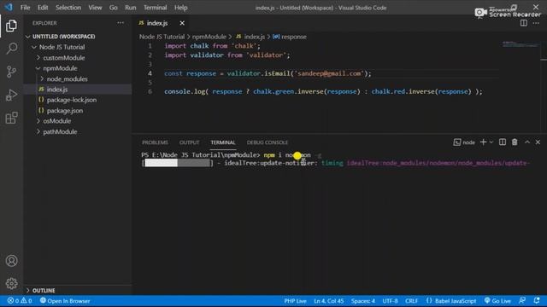Image resolution: width=547 pixels, height=307 pixels.
Task: Open the Explorer view in activity bar
Action: 11,26
